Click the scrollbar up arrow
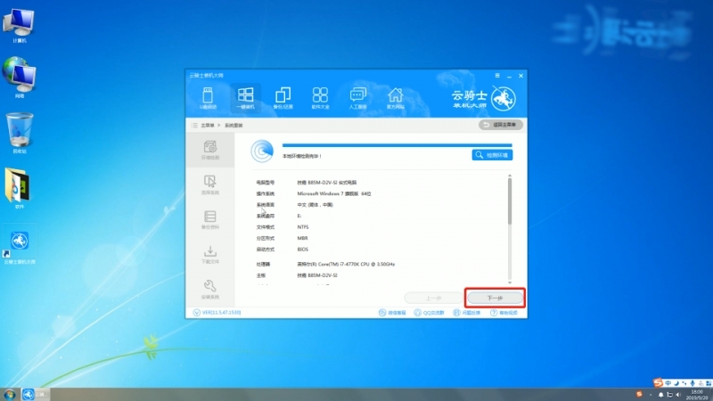Image resolution: width=713 pixels, height=401 pixels. [510, 176]
